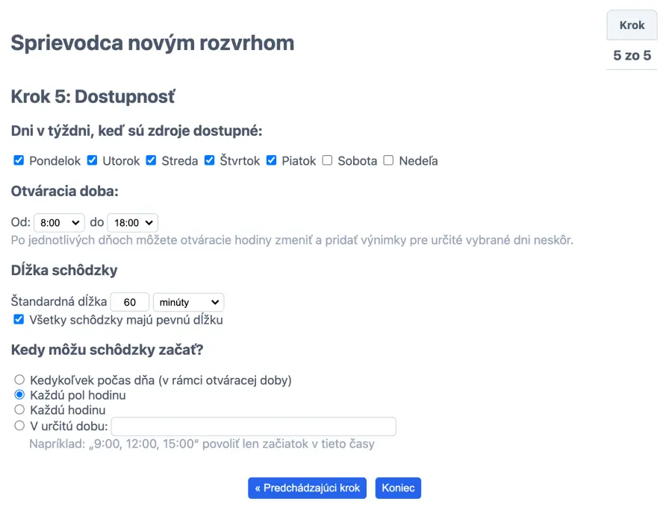
Task: Choose the 'Každú hodinu' radio option
Action: (x=19, y=409)
